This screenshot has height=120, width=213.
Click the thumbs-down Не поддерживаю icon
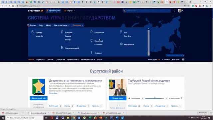182,98
